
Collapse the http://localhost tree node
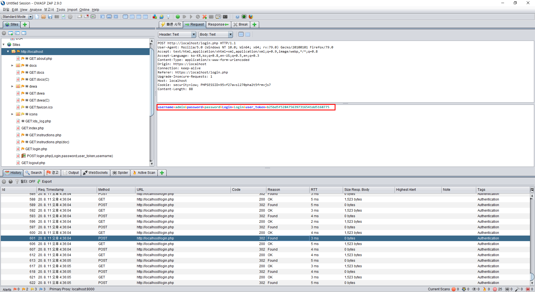click(x=8, y=52)
